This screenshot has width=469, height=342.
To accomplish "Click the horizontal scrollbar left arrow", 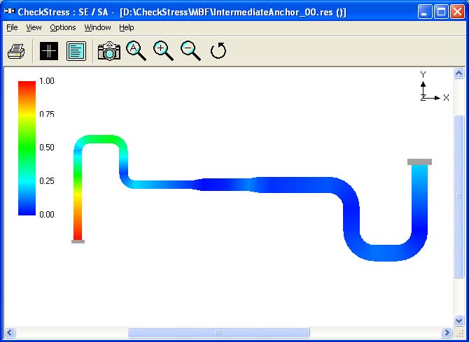I will pos(10,332).
